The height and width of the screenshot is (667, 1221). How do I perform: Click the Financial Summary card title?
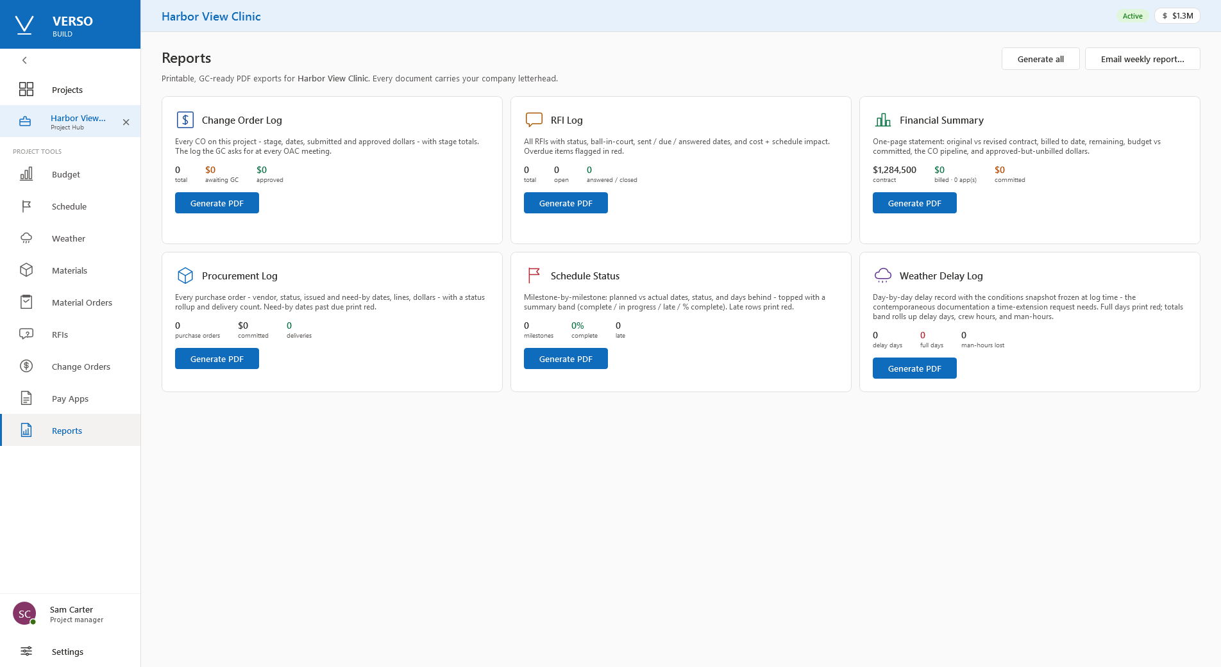(x=941, y=120)
